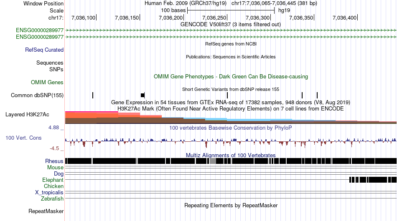Open the OMIM Genes track label
The width and height of the screenshot is (397, 221).
pyautogui.click(x=47, y=82)
